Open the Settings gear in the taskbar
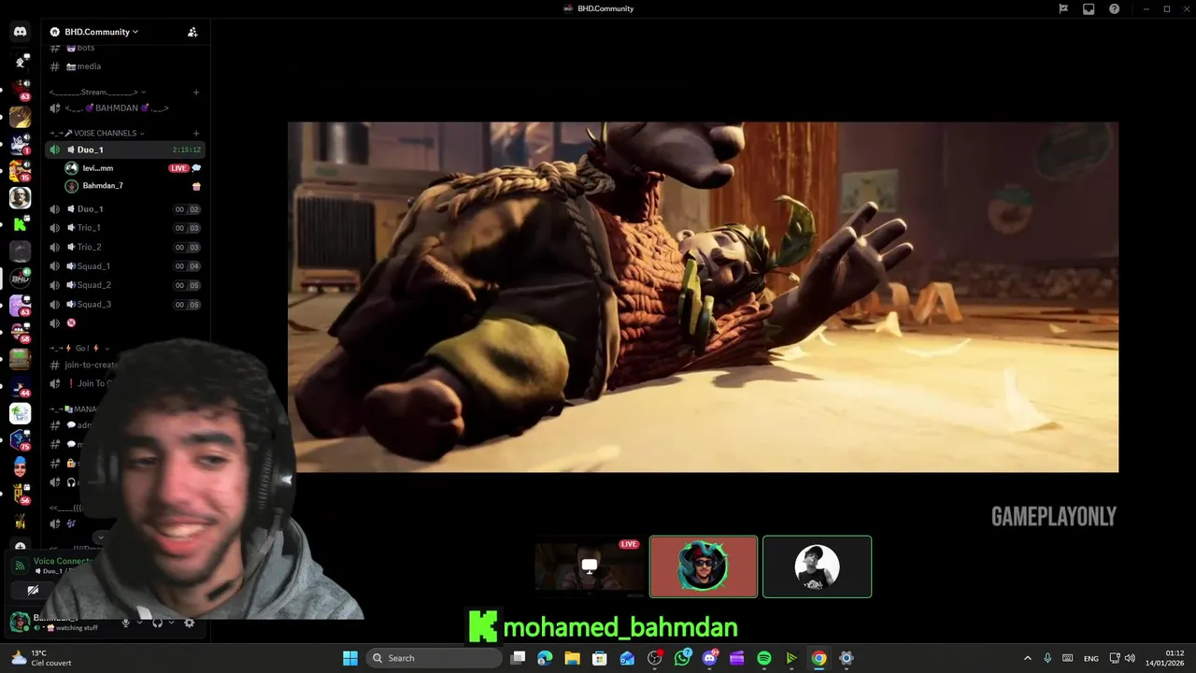The height and width of the screenshot is (673, 1196). (847, 658)
